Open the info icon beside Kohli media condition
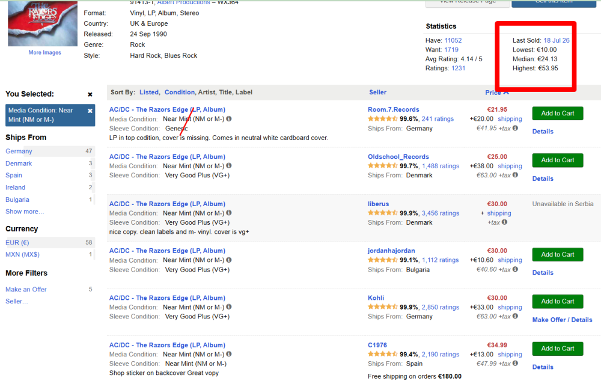The width and height of the screenshot is (601, 381). pyautogui.click(x=229, y=306)
